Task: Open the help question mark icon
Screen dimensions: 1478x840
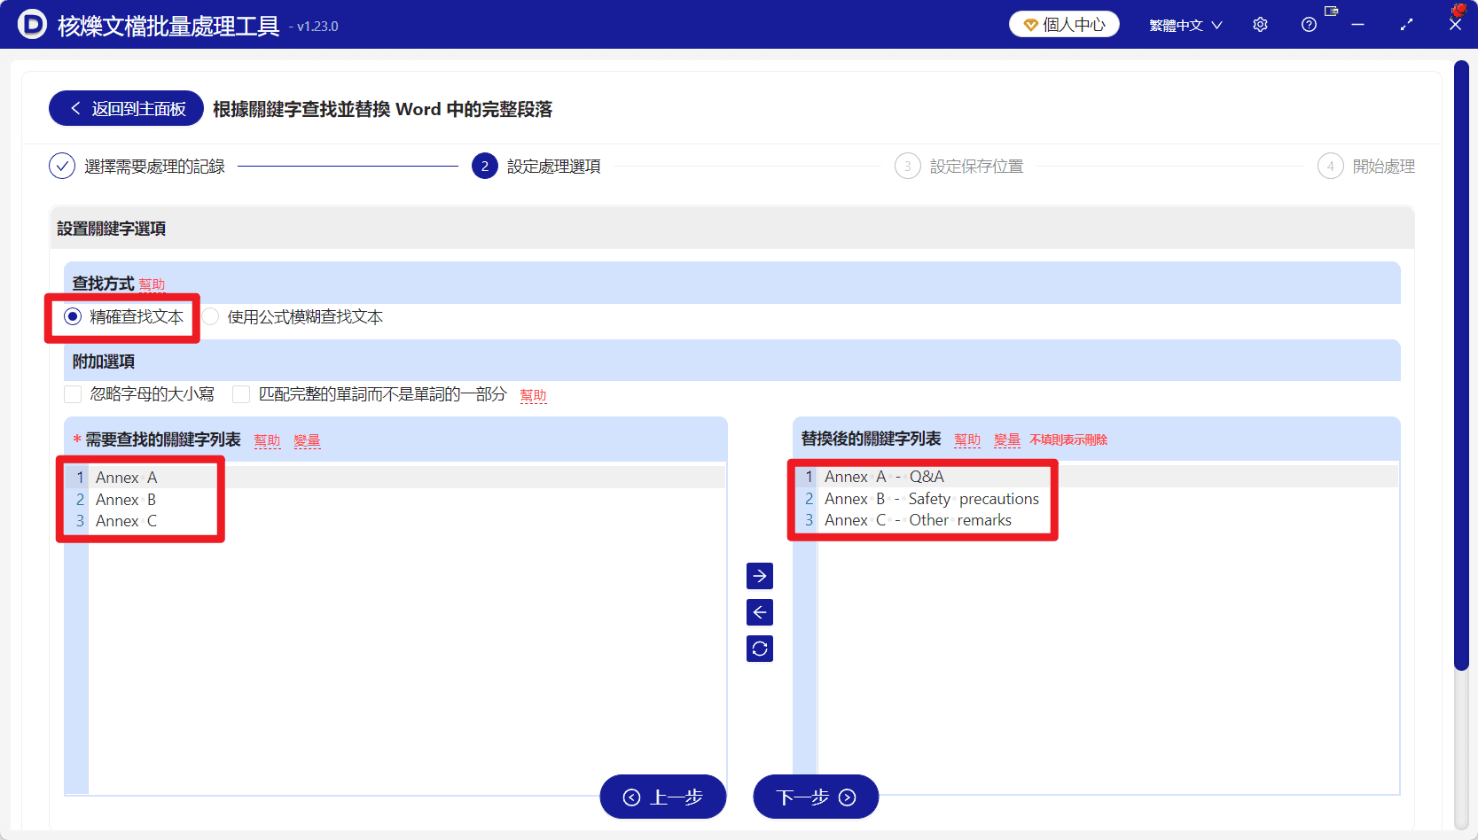Action: tap(1309, 25)
